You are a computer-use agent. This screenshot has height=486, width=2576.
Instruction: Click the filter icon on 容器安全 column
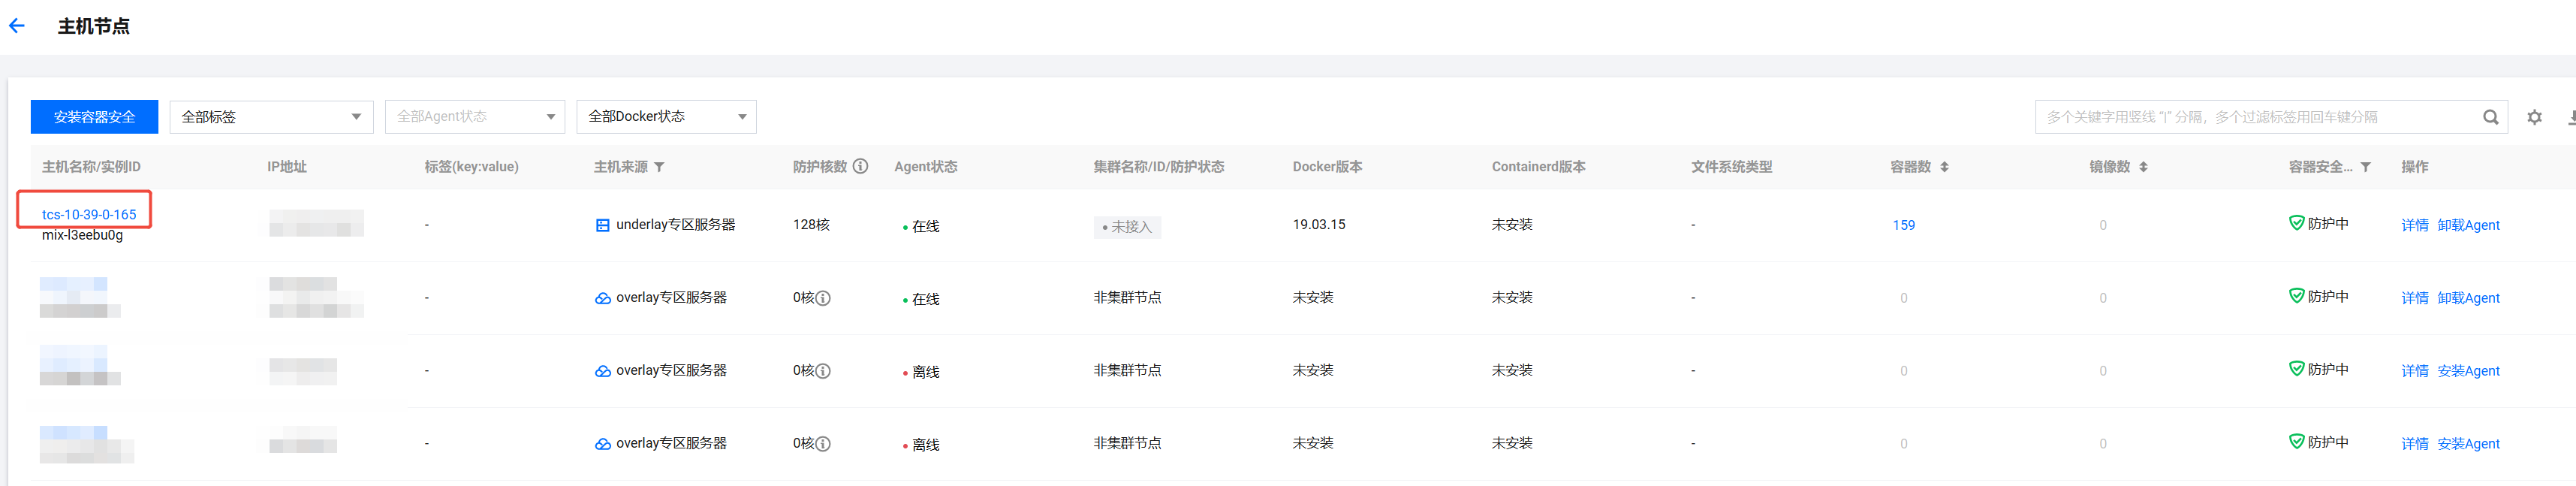pyautogui.click(x=2365, y=167)
